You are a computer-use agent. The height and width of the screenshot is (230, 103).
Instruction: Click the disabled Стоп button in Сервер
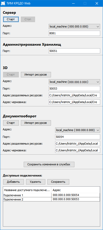28,19
